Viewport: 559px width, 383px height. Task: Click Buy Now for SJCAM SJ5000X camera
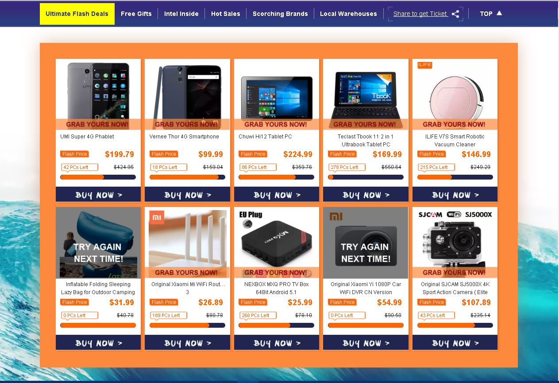click(455, 343)
